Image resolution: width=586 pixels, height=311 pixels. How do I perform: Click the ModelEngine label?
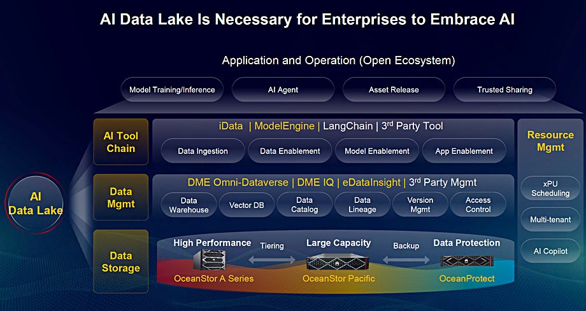[x=285, y=126]
